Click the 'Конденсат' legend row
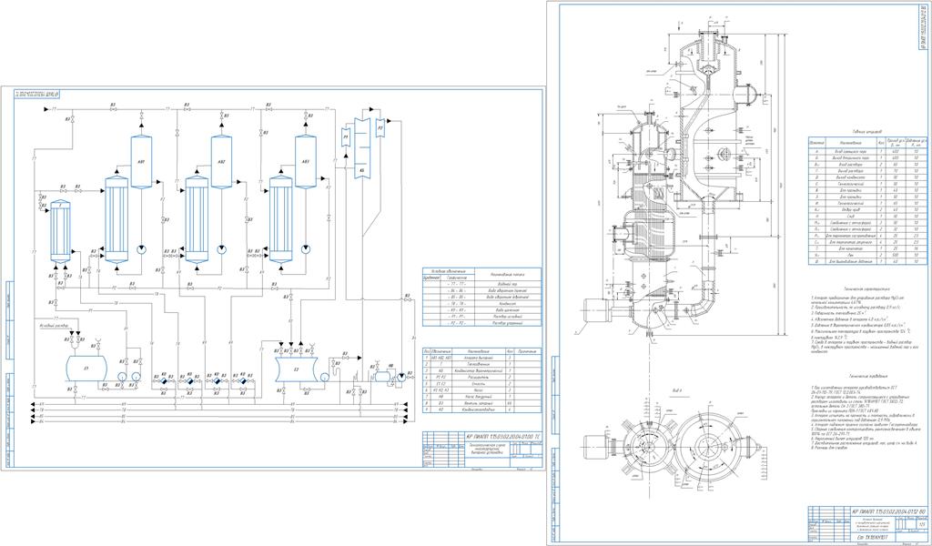 coord(481,303)
